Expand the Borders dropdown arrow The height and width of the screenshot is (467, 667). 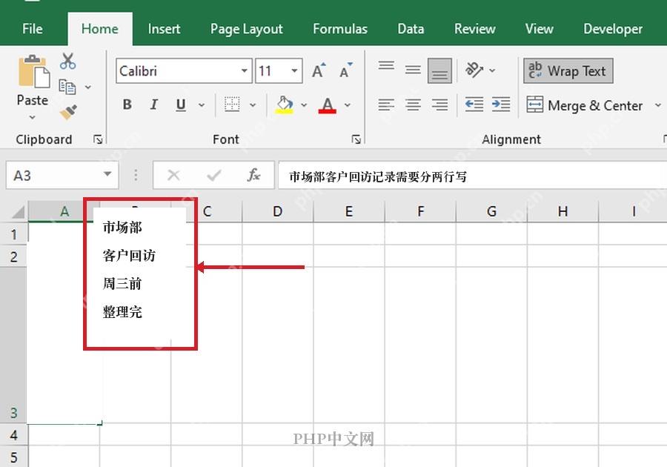253,105
